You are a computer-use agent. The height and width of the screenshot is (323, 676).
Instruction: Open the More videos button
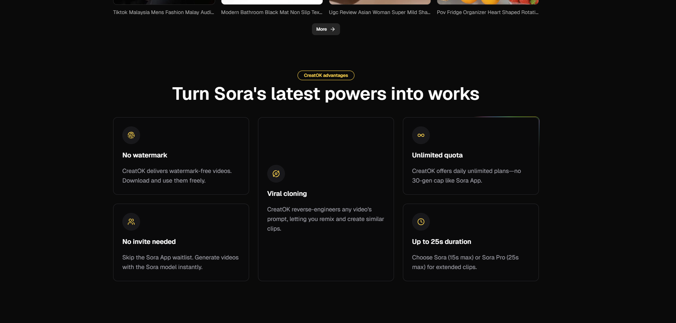(x=326, y=29)
